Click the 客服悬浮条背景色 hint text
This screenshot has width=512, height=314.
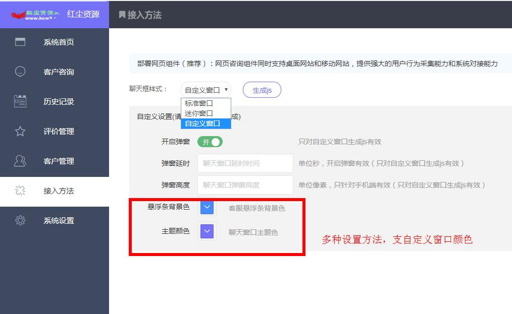257,208
